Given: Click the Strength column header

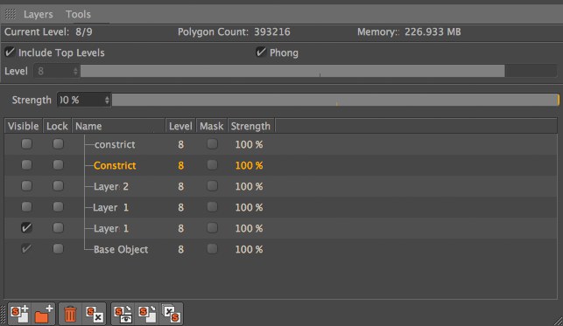Looking at the screenshot, I should coord(251,126).
